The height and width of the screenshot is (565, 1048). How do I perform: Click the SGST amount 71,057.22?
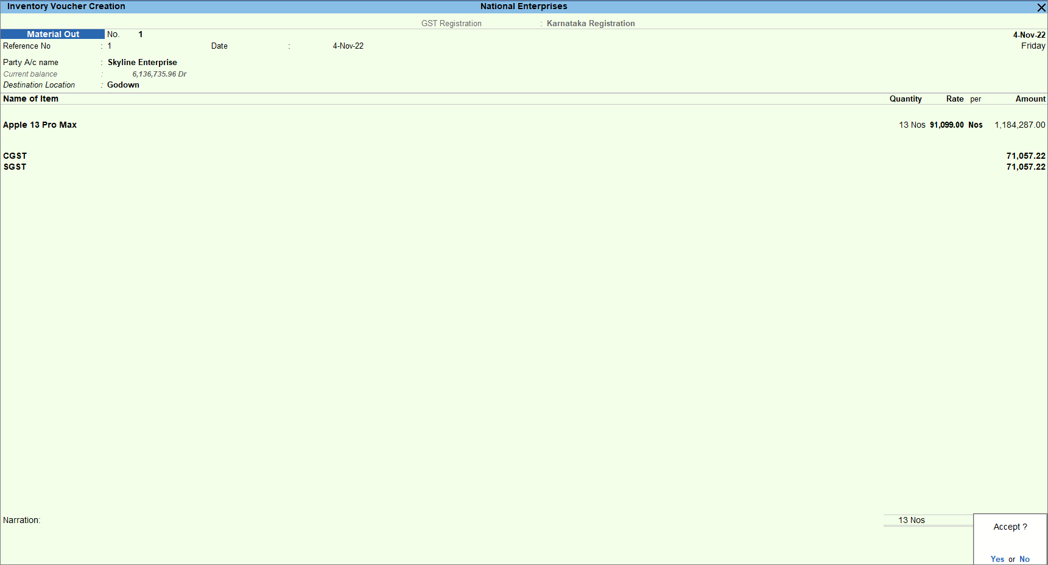(1026, 167)
